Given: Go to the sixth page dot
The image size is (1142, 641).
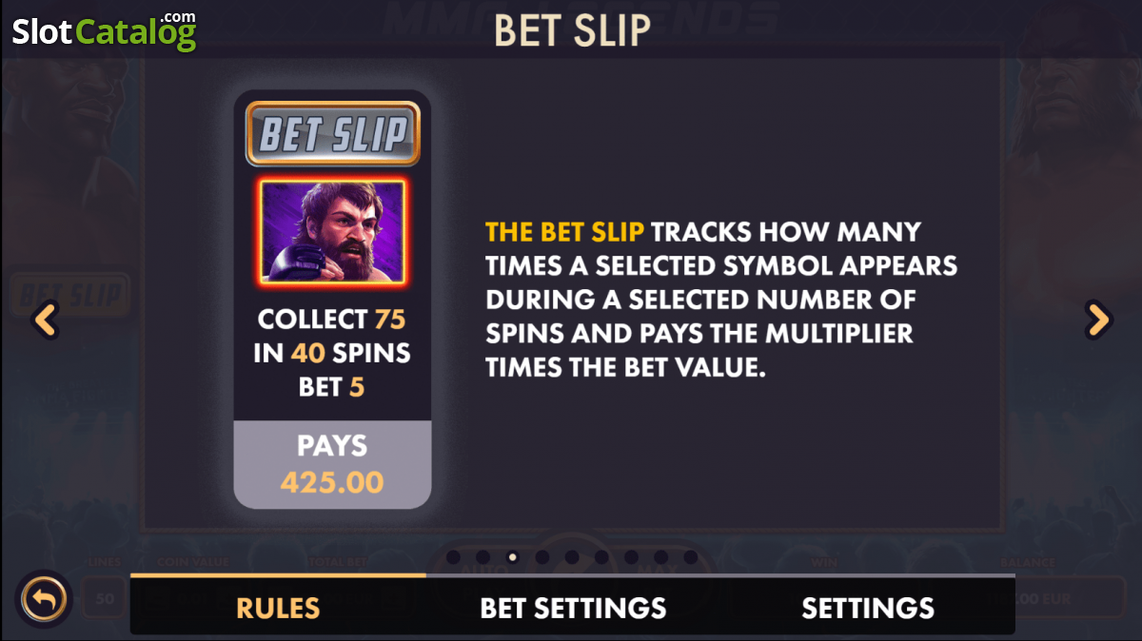Looking at the screenshot, I should coord(601,557).
